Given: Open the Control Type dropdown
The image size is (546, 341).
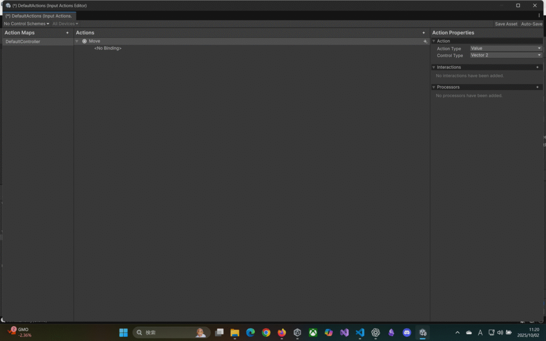Looking at the screenshot, I should [505, 55].
